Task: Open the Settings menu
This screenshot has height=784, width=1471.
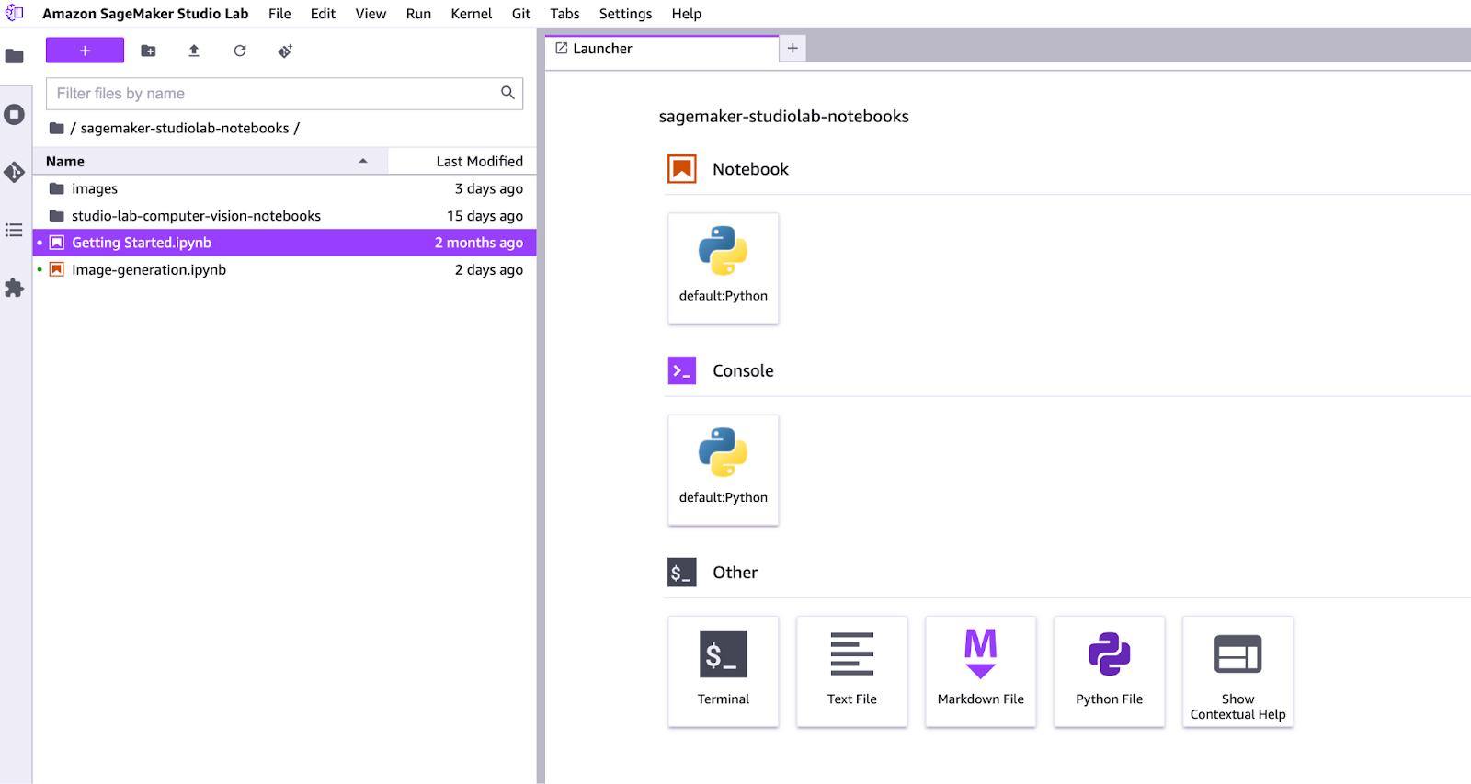Action: point(625,14)
